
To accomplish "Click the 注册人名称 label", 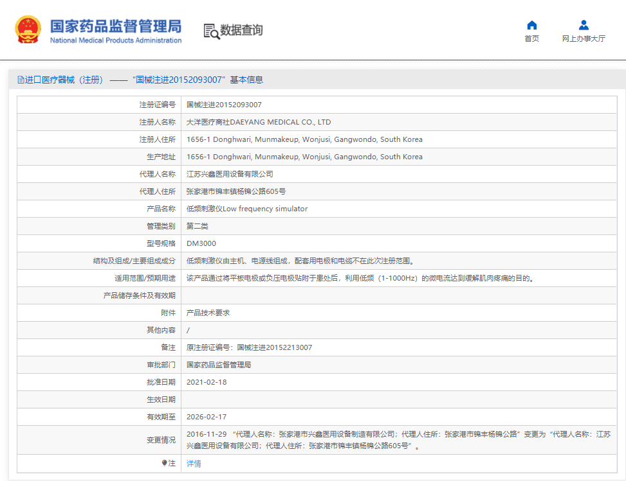I will pos(157,123).
